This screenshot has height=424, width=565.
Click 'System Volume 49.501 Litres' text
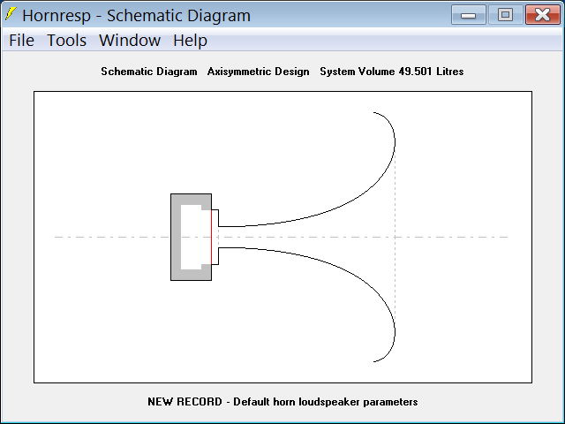(392, 72)
